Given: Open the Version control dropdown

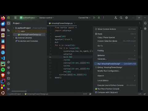Looking at the screenshot, I should coord(47,18).
